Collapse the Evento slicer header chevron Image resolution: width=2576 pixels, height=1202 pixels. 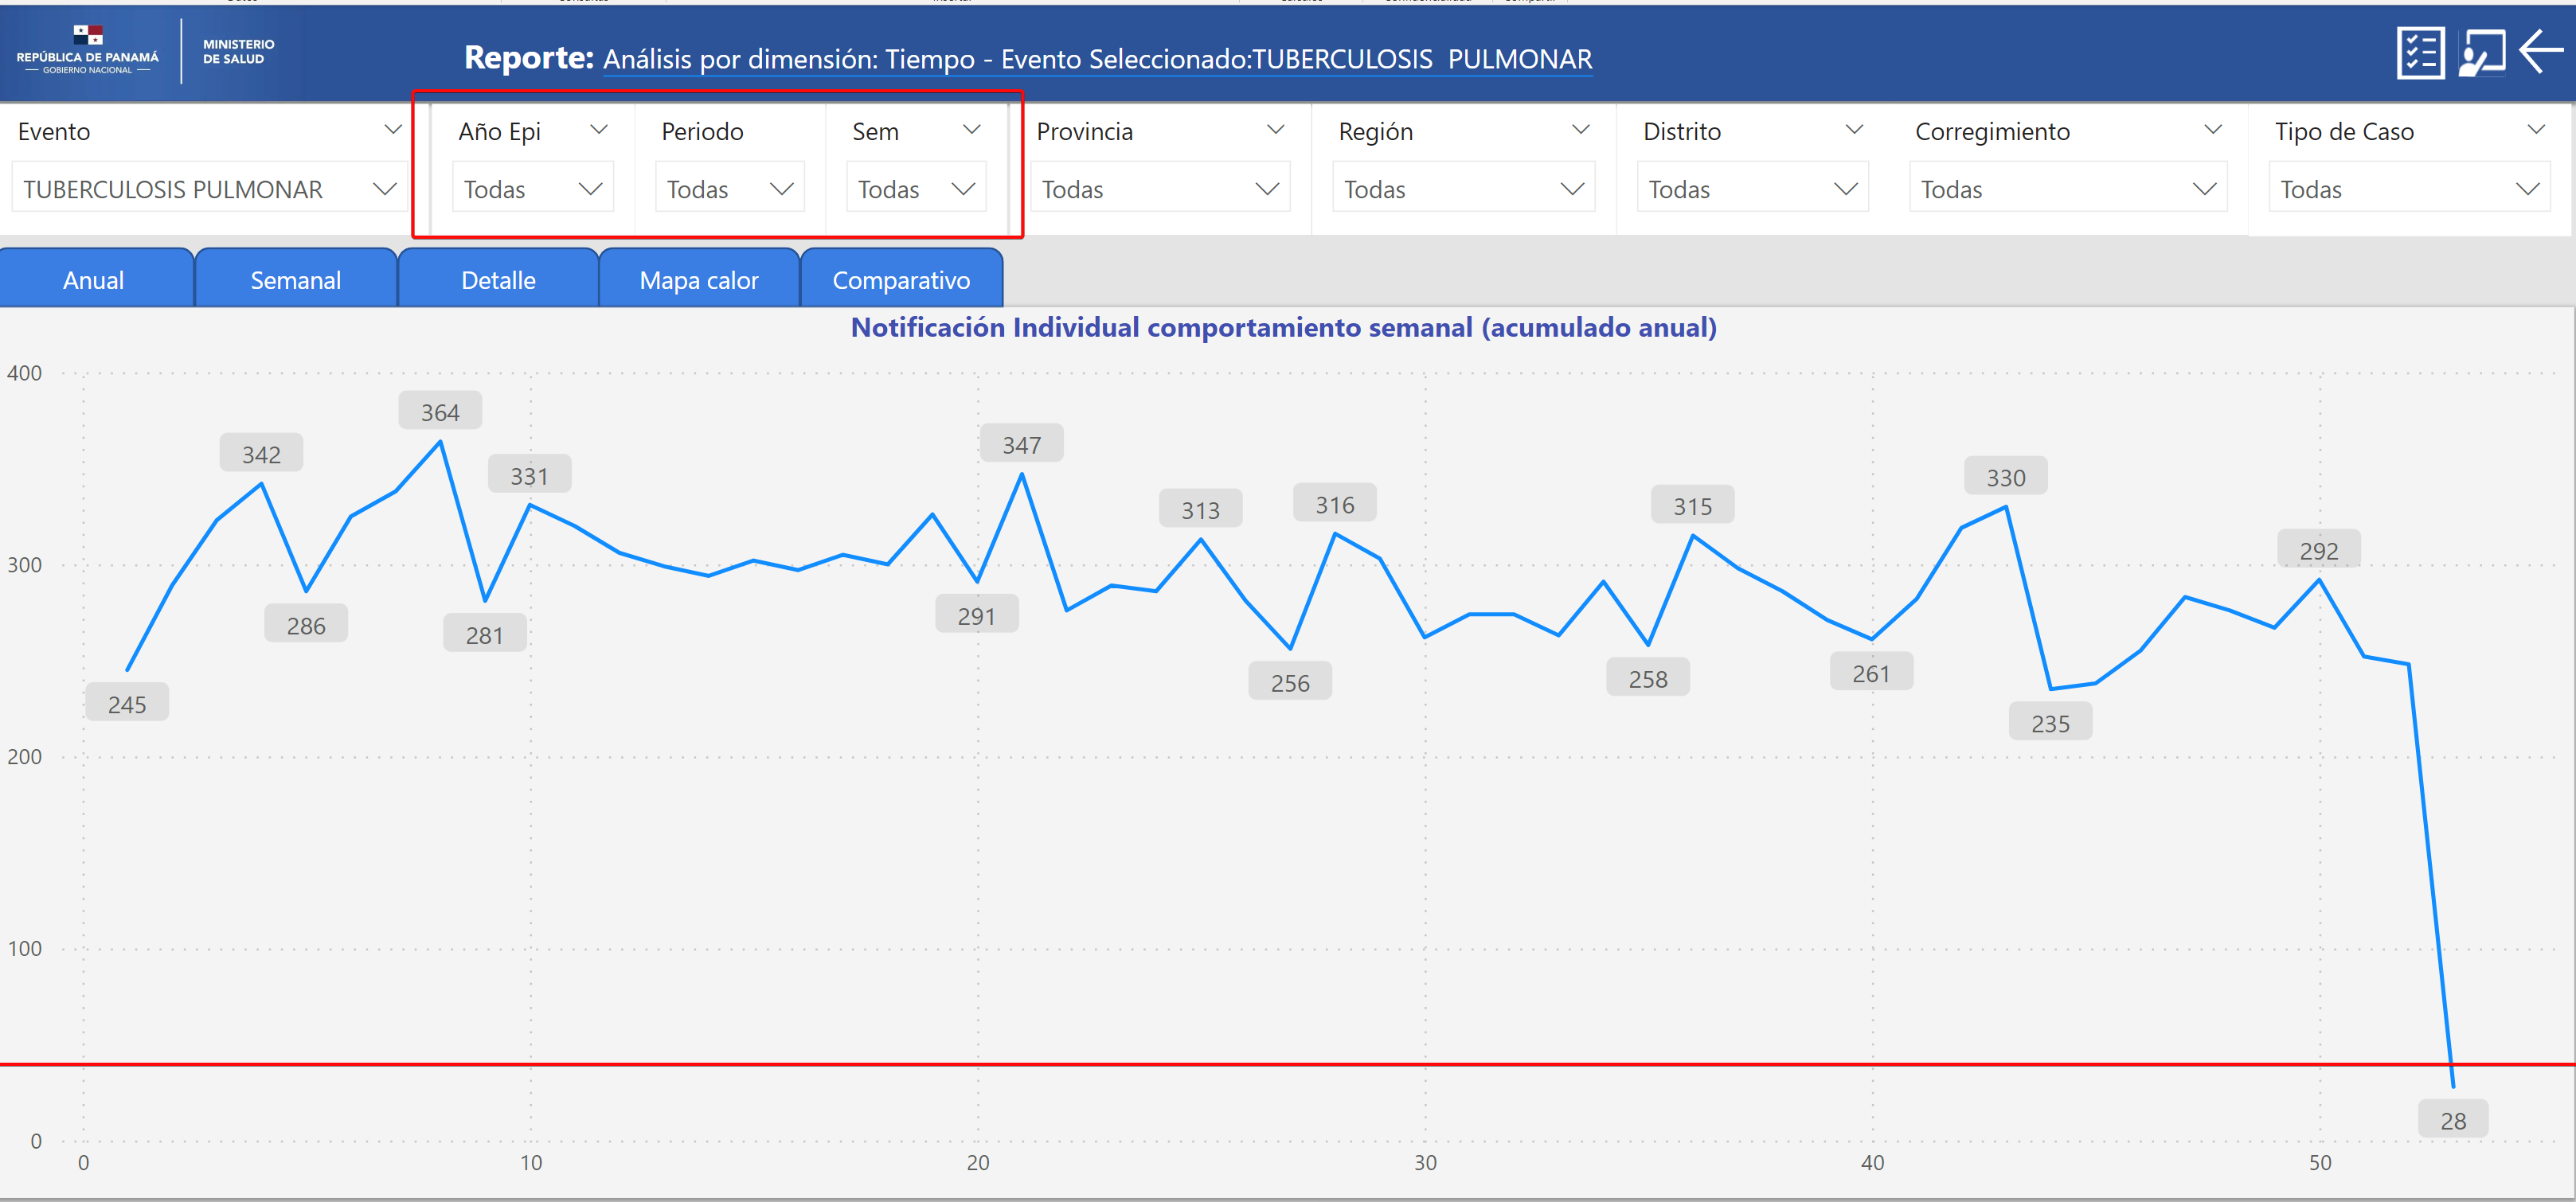392,130
